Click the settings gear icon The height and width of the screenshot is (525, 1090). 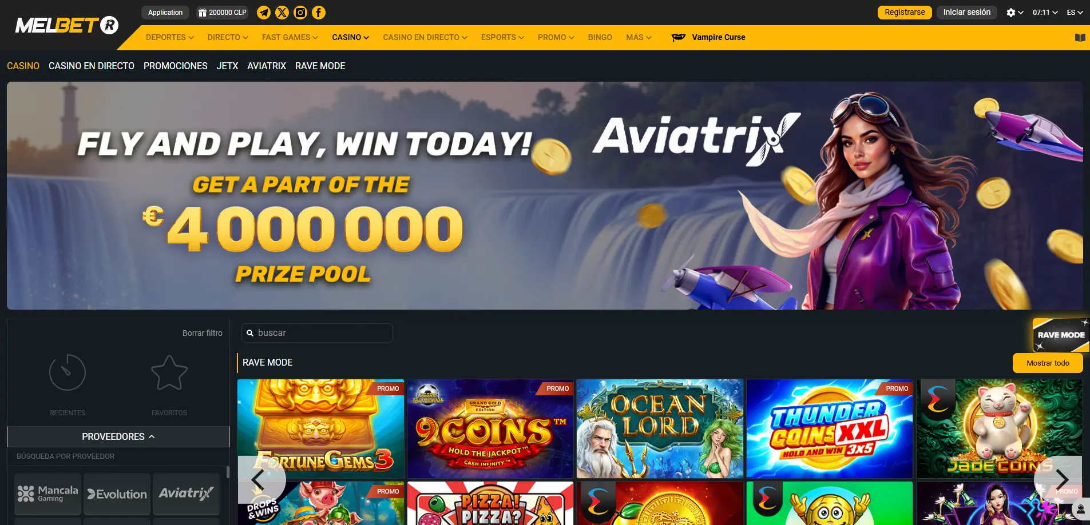tap(1011, 13)
